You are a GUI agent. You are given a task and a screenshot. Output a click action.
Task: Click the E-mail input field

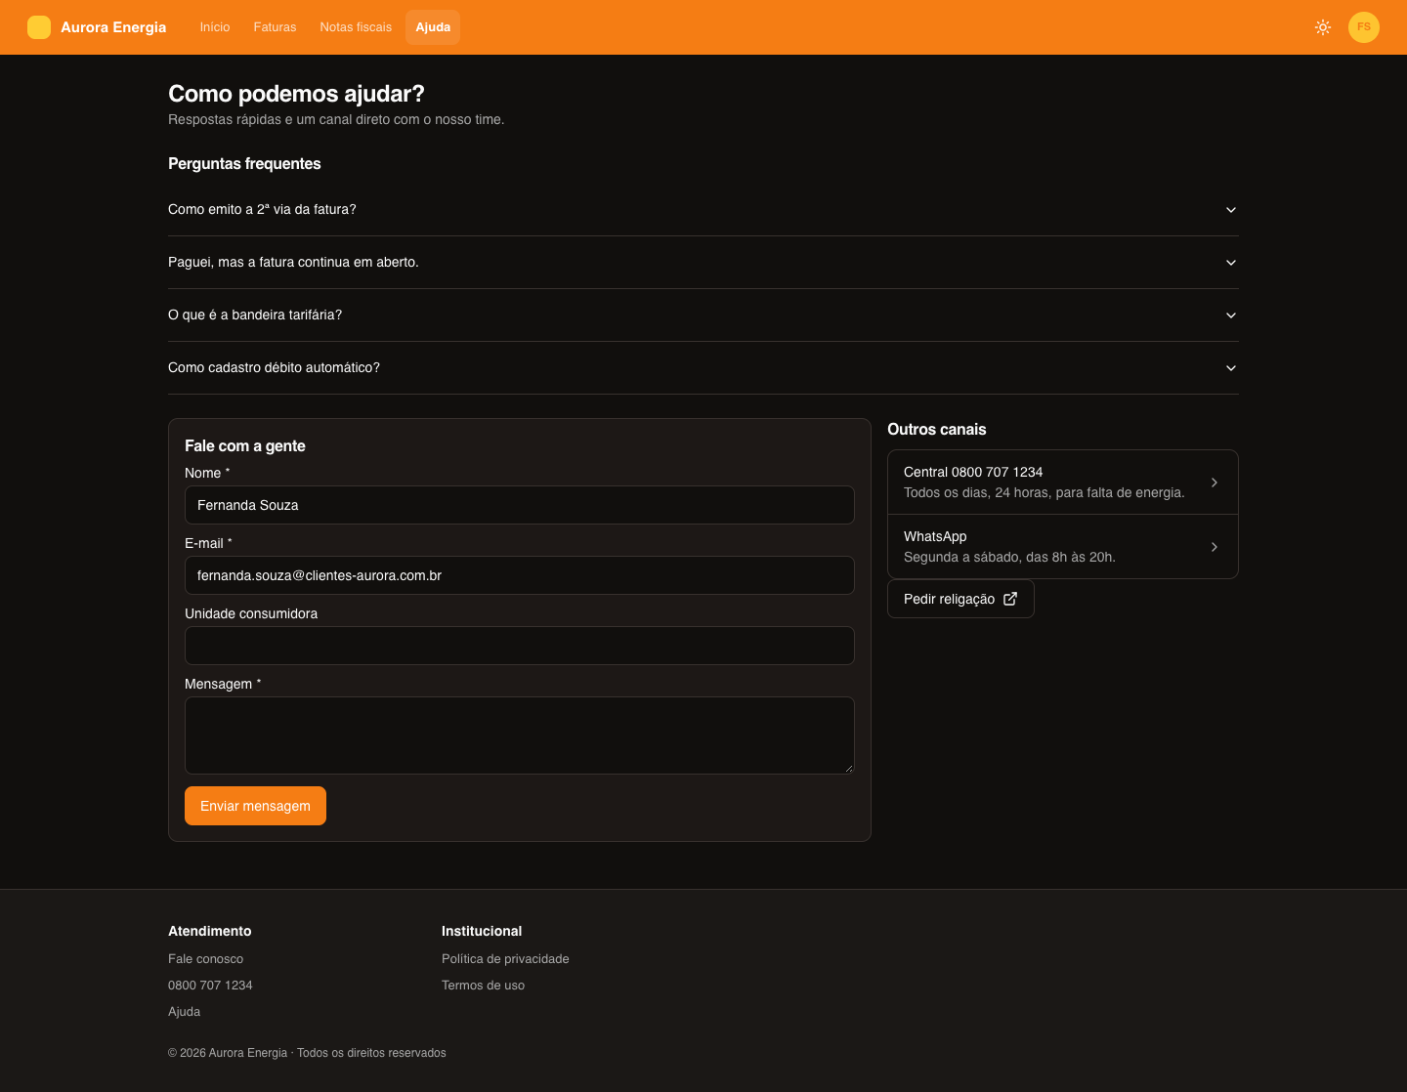pos(520,575)
